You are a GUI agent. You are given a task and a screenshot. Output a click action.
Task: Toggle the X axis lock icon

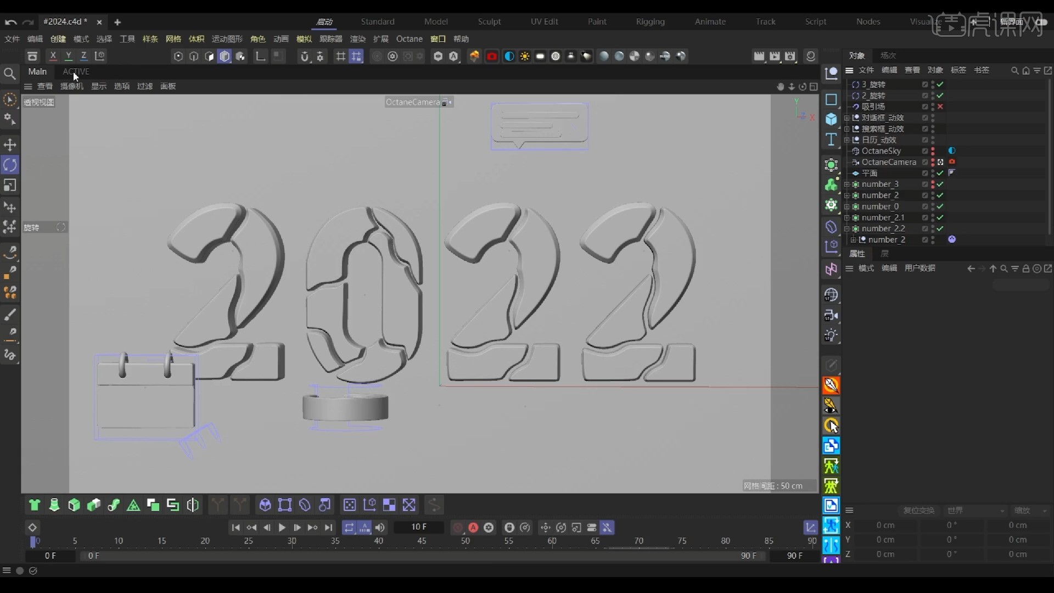[x=53, y=56]
